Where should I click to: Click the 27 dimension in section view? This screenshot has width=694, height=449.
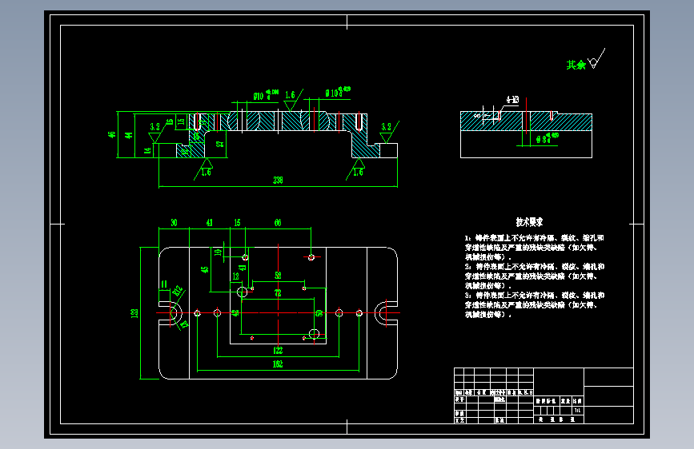coord(220,144)
